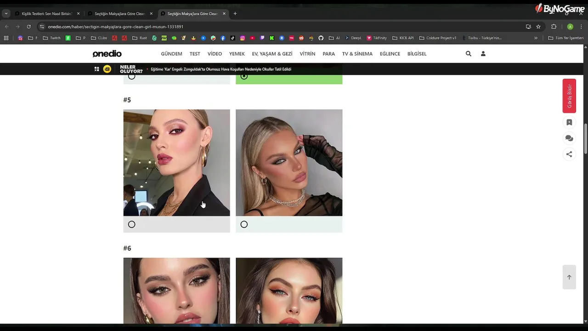Open the Kick bookmark icon
The width and height of the screenshot is (588, 331).
272,38
